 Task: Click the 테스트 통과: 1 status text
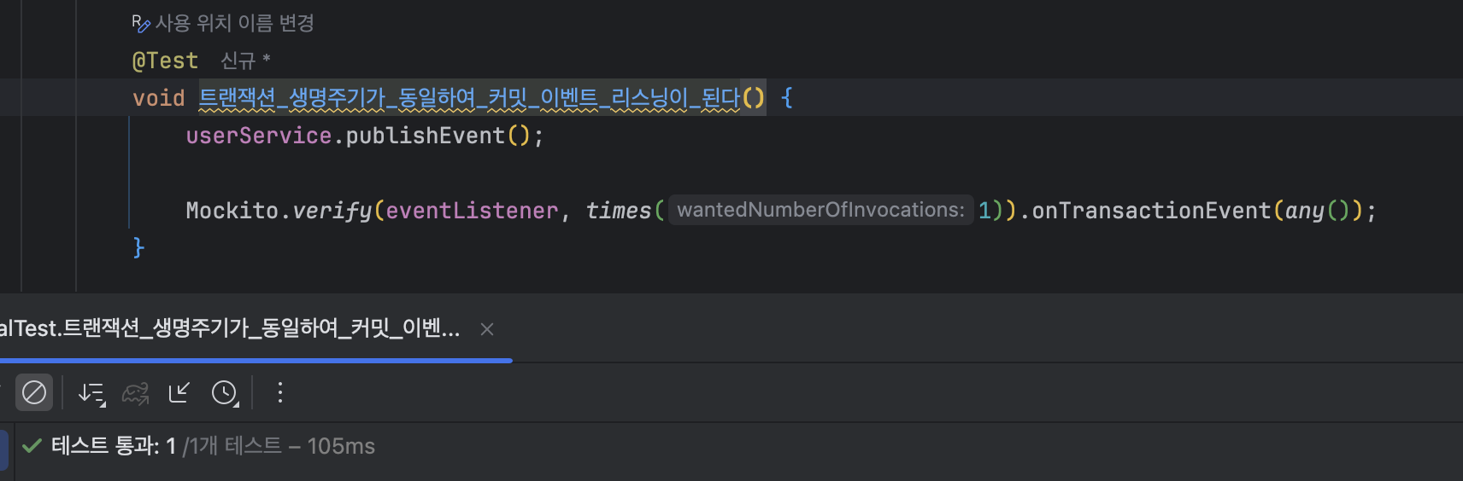[114, 446]
